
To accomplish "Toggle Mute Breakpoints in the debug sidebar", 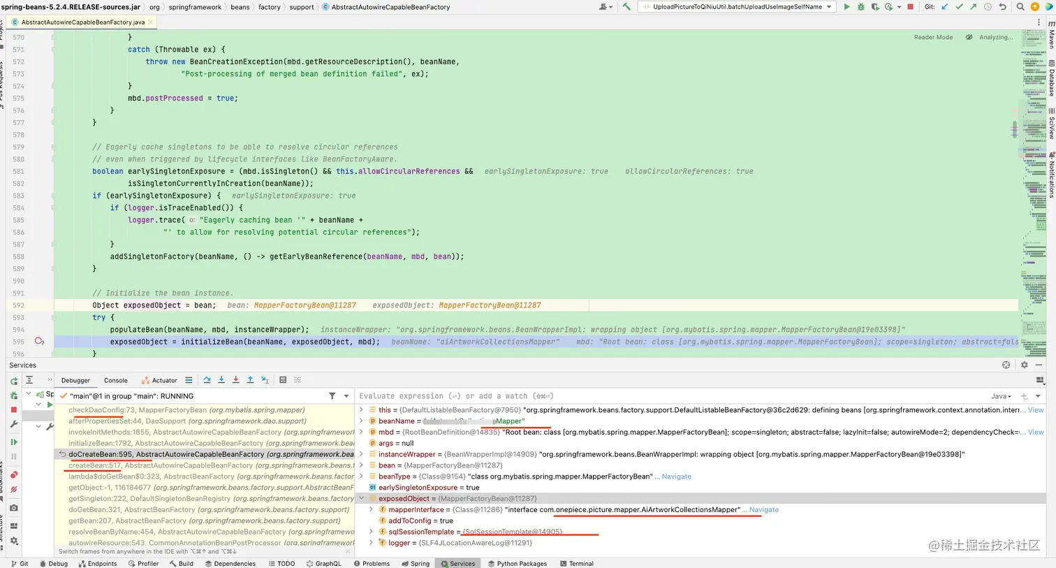I will click(x=14, y=489).
